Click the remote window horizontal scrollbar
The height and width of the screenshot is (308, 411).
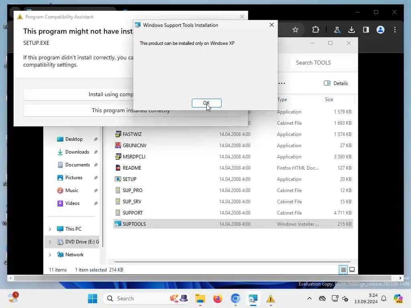203,278
